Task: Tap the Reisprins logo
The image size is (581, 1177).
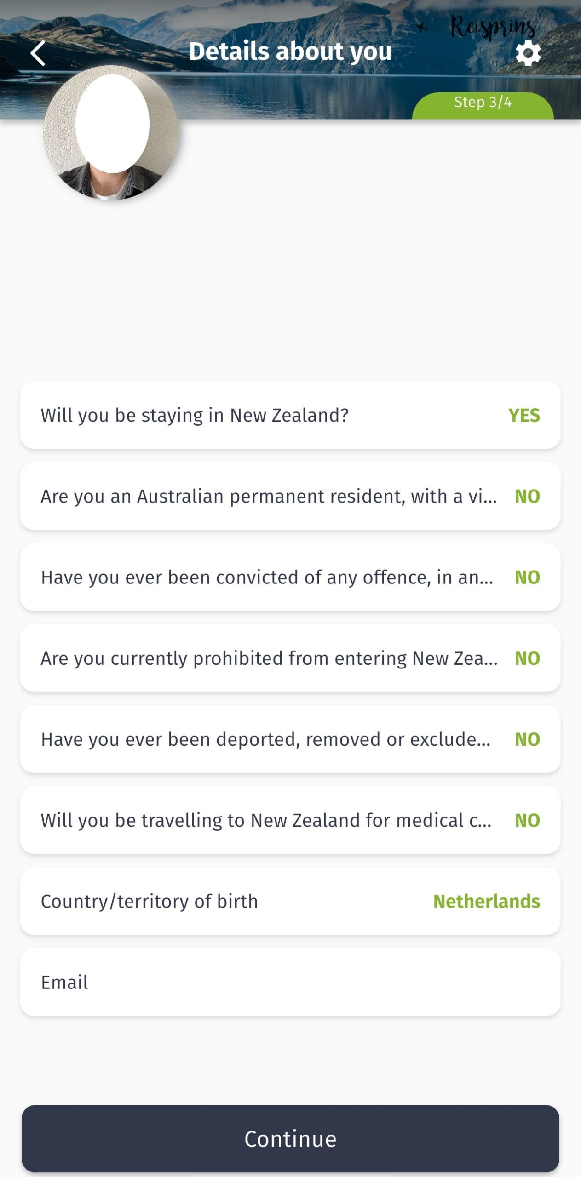Action: coord(491,27)
